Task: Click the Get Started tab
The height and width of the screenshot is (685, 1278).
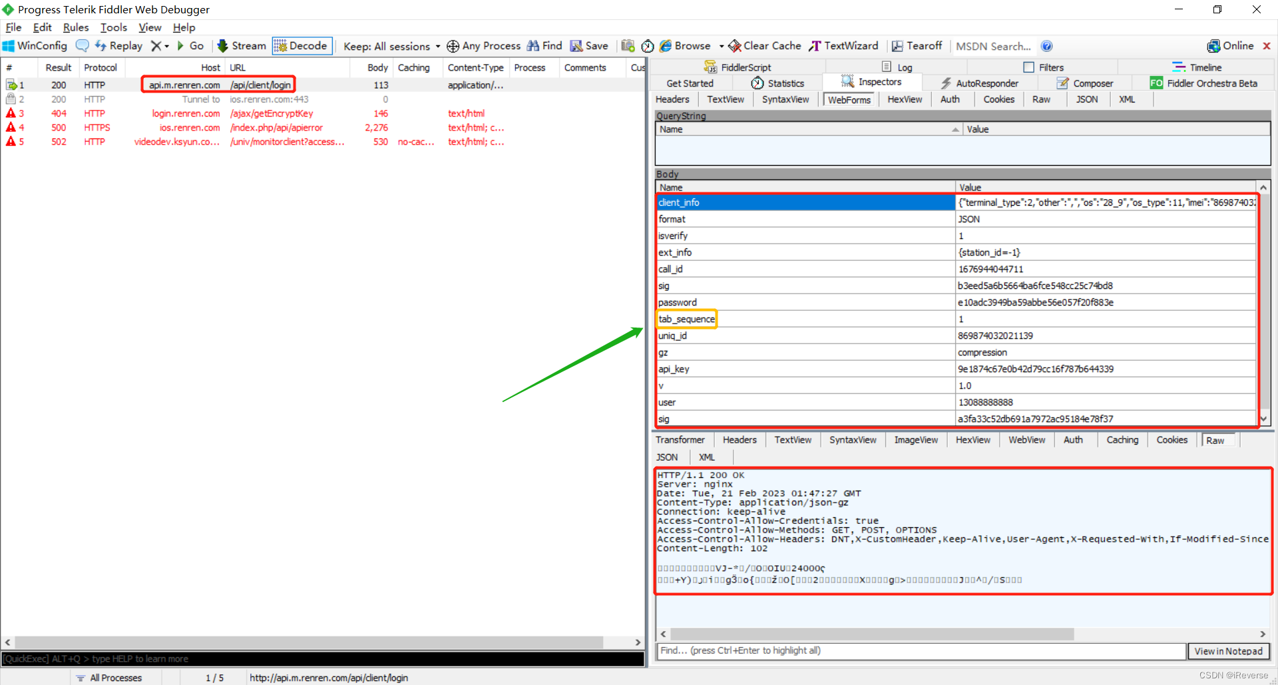Action: [690, 83]
